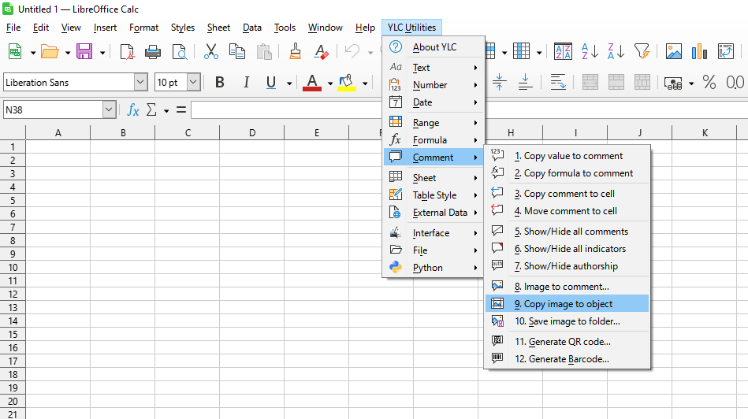The image size is (748, 419).
Task: Click About YLC menu entry
Action: [434, 47]
